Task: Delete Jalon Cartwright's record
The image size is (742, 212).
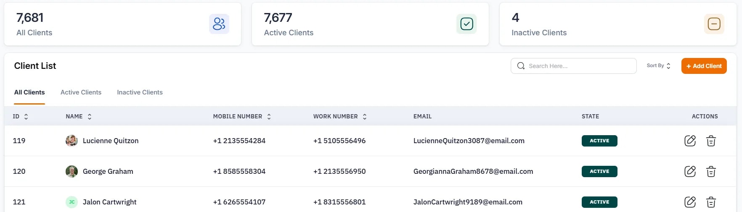Action: click(x=711, y=202)
